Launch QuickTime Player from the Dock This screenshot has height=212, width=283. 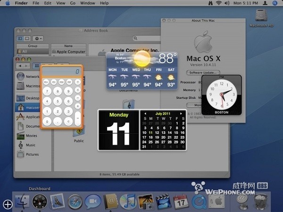(199, 202)
